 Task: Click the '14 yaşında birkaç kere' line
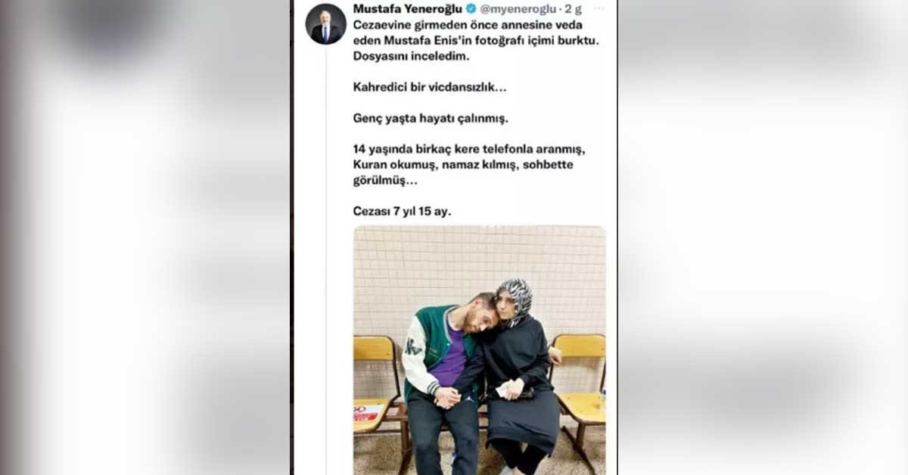[468, 150]
